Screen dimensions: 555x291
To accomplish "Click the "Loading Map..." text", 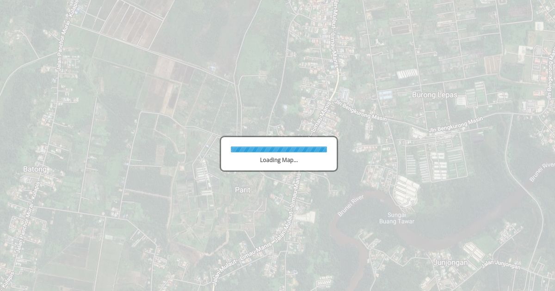I will (279, 160).
